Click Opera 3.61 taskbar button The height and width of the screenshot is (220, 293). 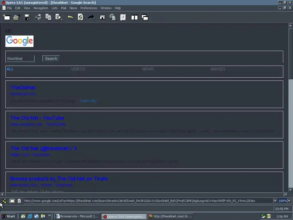[x=124, y=216]
